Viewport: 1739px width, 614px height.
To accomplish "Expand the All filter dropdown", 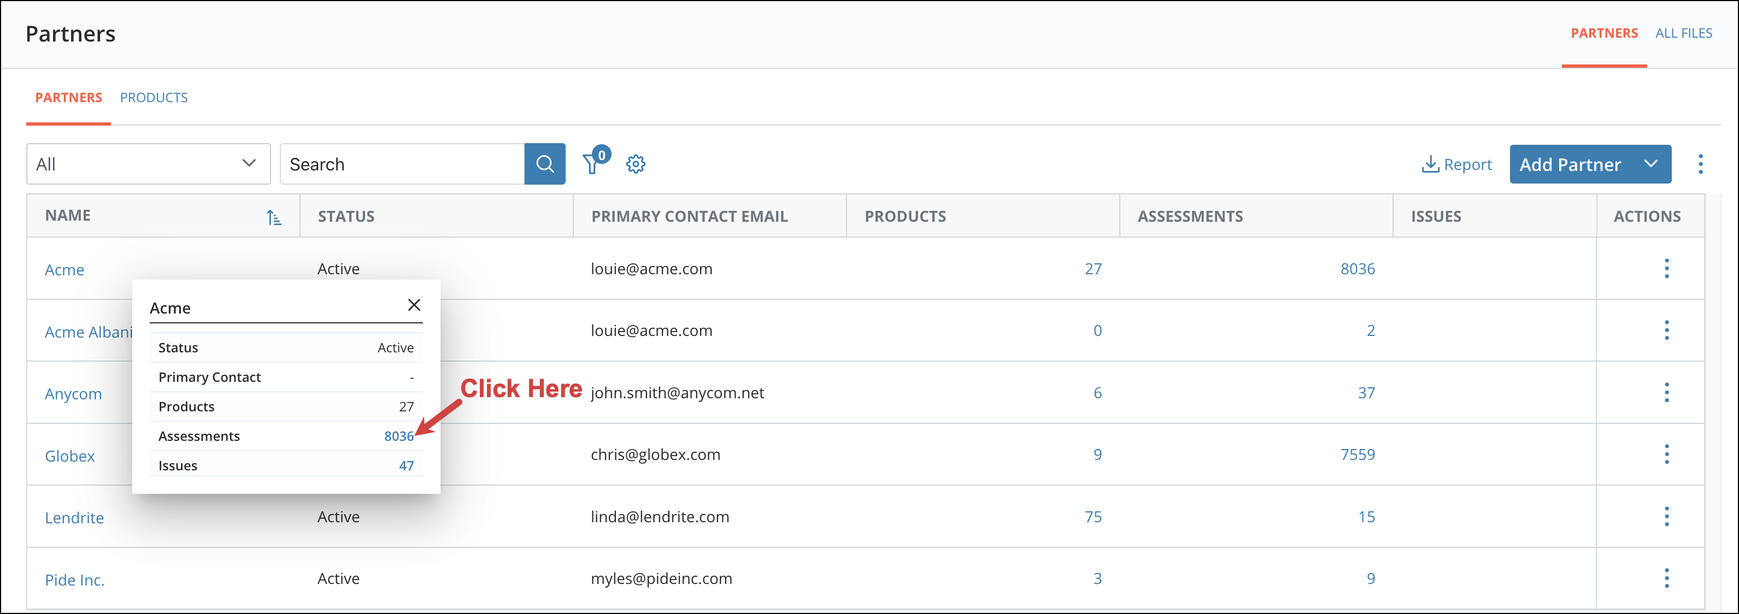I will pyautogui.click(x=148, y=164).
